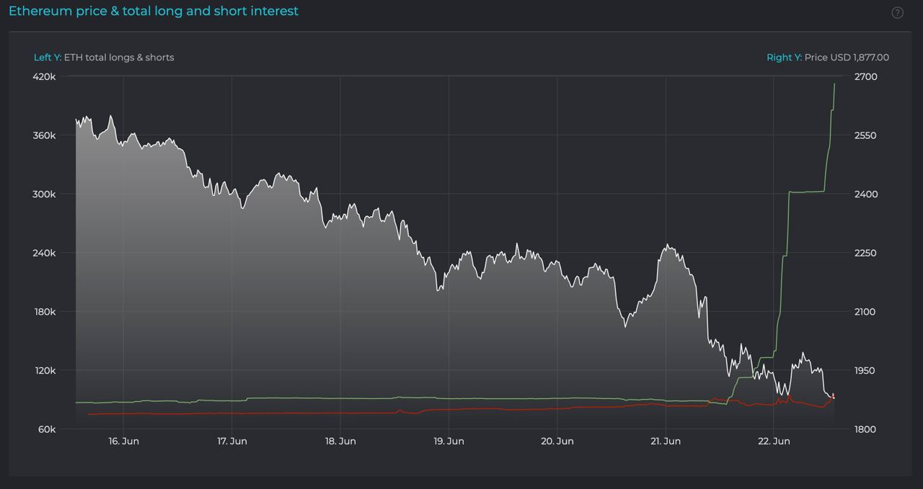This screenshot has height=489, width=923.
Task: Click the '1950' price axis label
Action: tap(865, 370)
